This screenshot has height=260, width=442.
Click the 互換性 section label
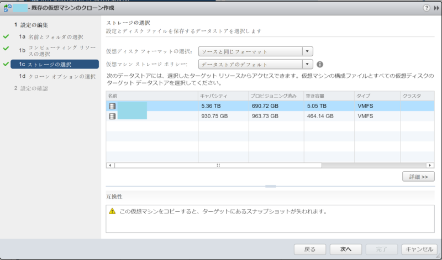[114, 197]
